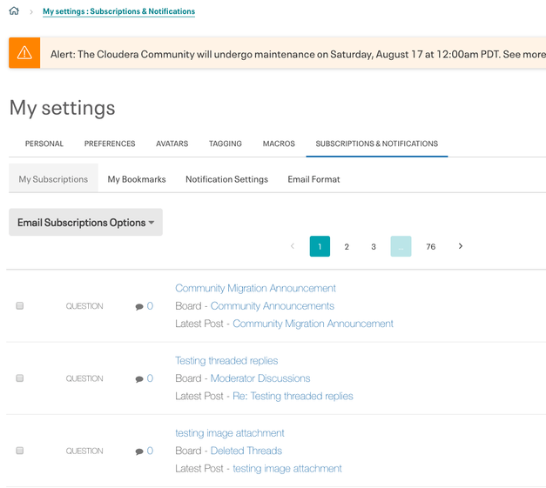The height and width of the screenshot is (488, 546).
Task: Expand the Email Subscriptions Options dropdown
Action: tap(85, 223)
